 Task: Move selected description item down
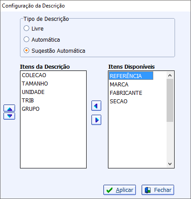pyautogui.click(x=9, y=116)
